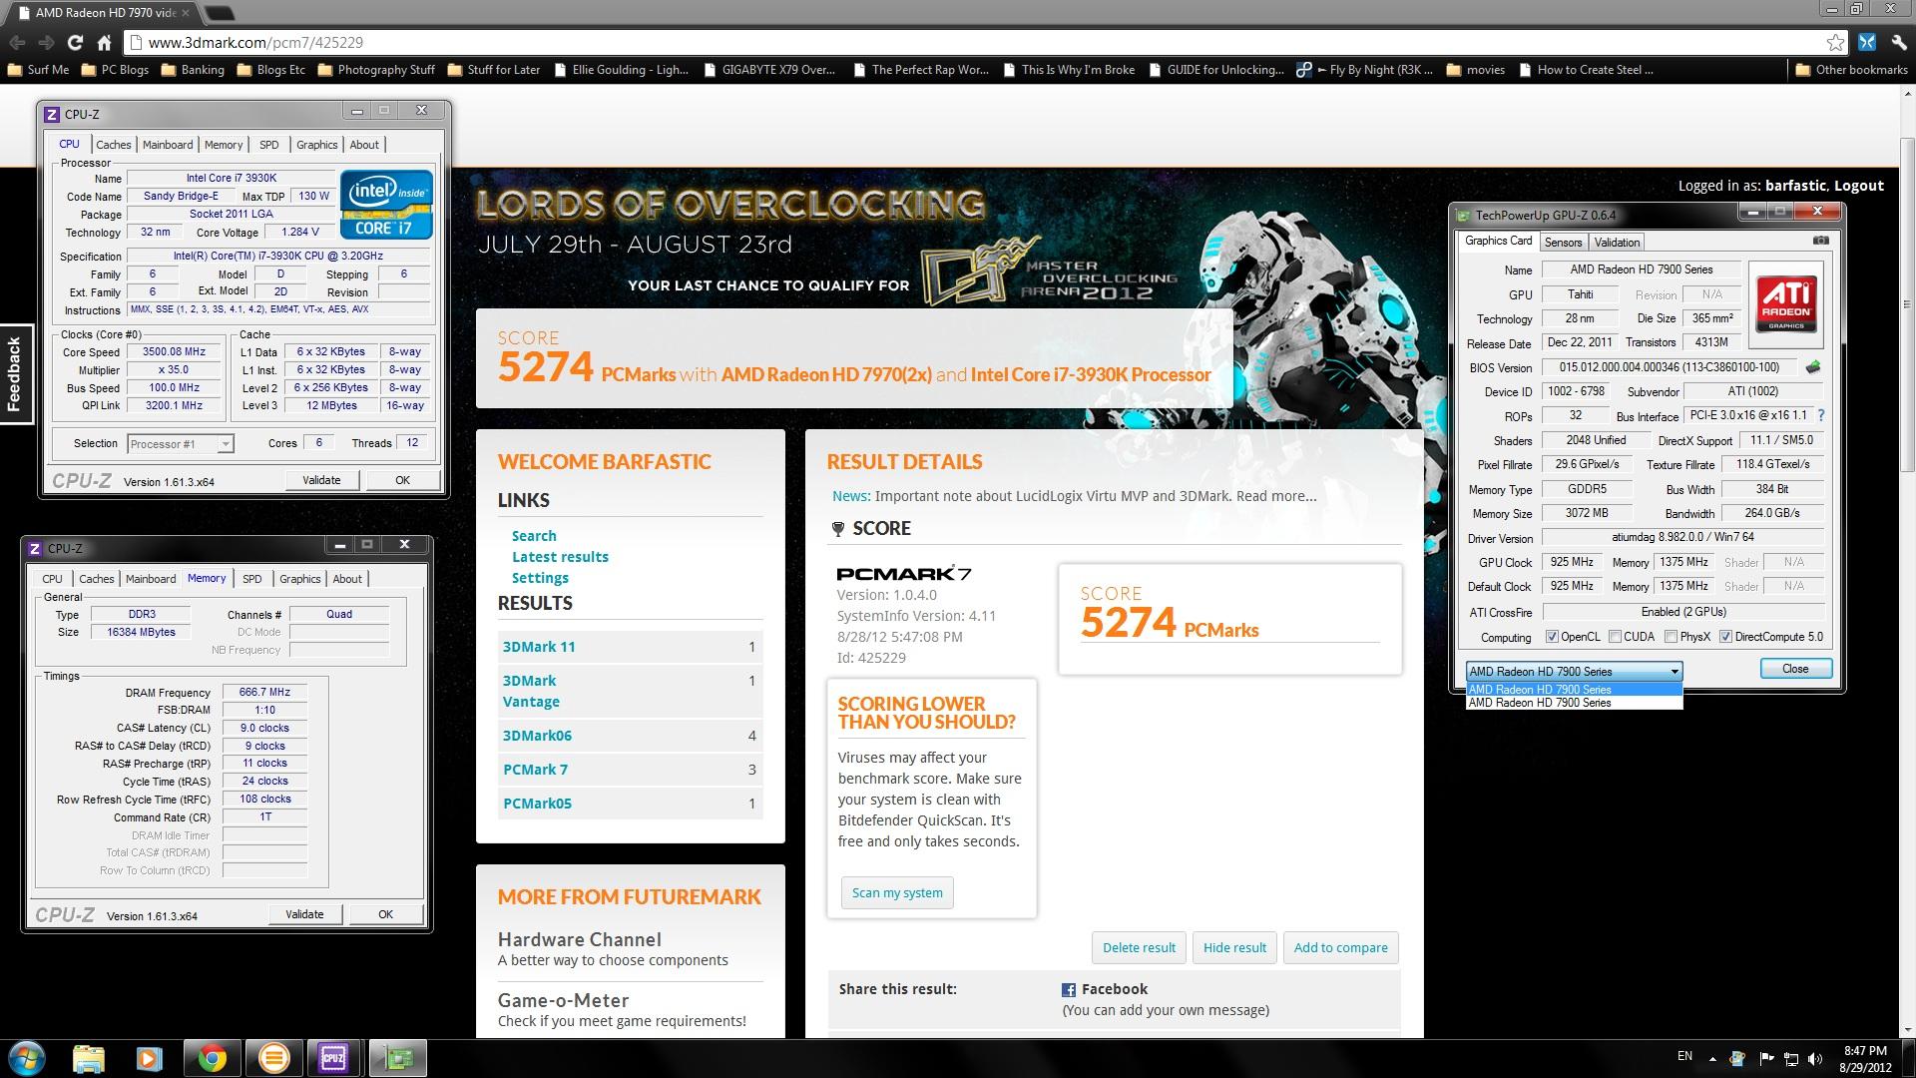
Task: Switch to Caches tab in CPU-Z processor window
Action: coord(114,145)
